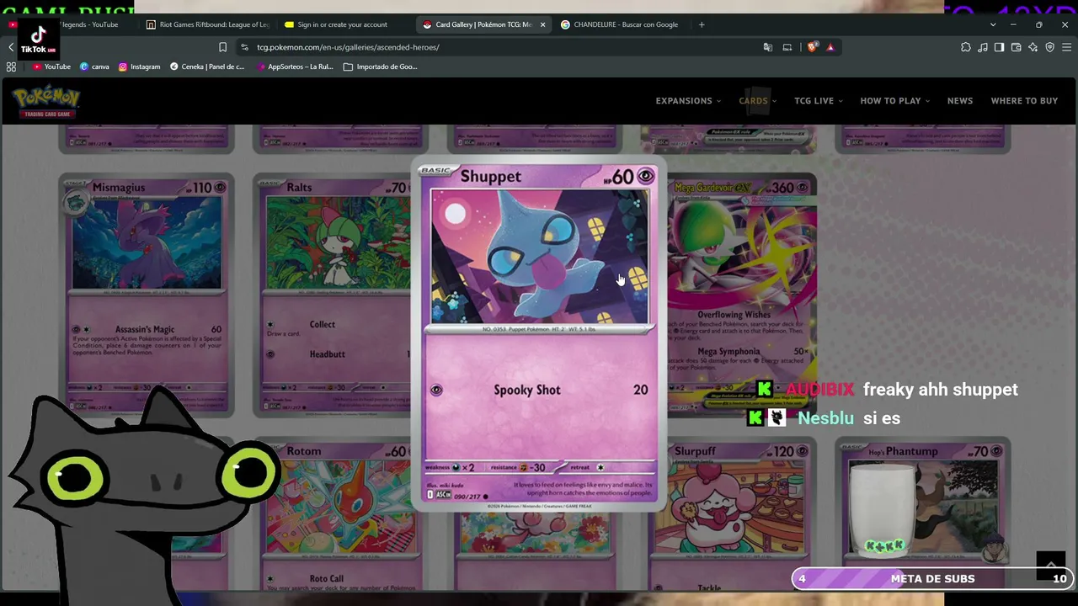Expand the TCG Live menu
The width and height of the screenshot is (1078, 606).
(819, 101)
